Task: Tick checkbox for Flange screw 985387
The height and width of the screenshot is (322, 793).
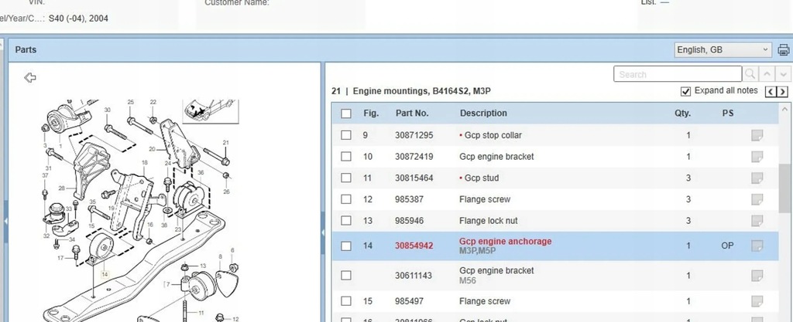Action: [346, 199]
